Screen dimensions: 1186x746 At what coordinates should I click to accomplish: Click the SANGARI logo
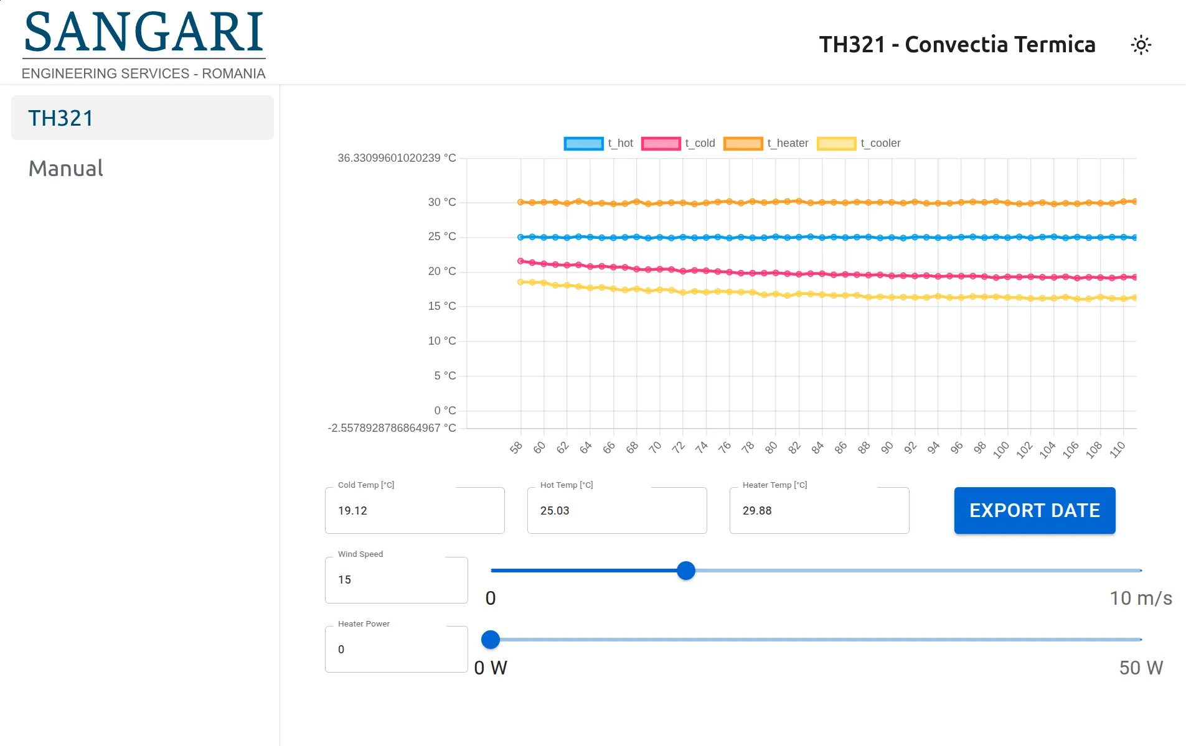coord(144,45)
